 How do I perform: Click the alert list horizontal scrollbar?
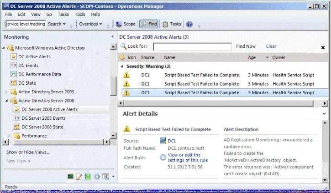point(219,103)
